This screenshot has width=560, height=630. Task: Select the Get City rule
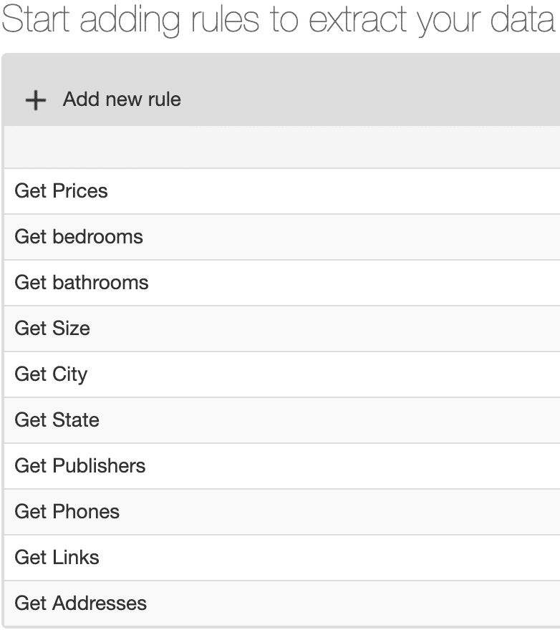pos(50,374)
